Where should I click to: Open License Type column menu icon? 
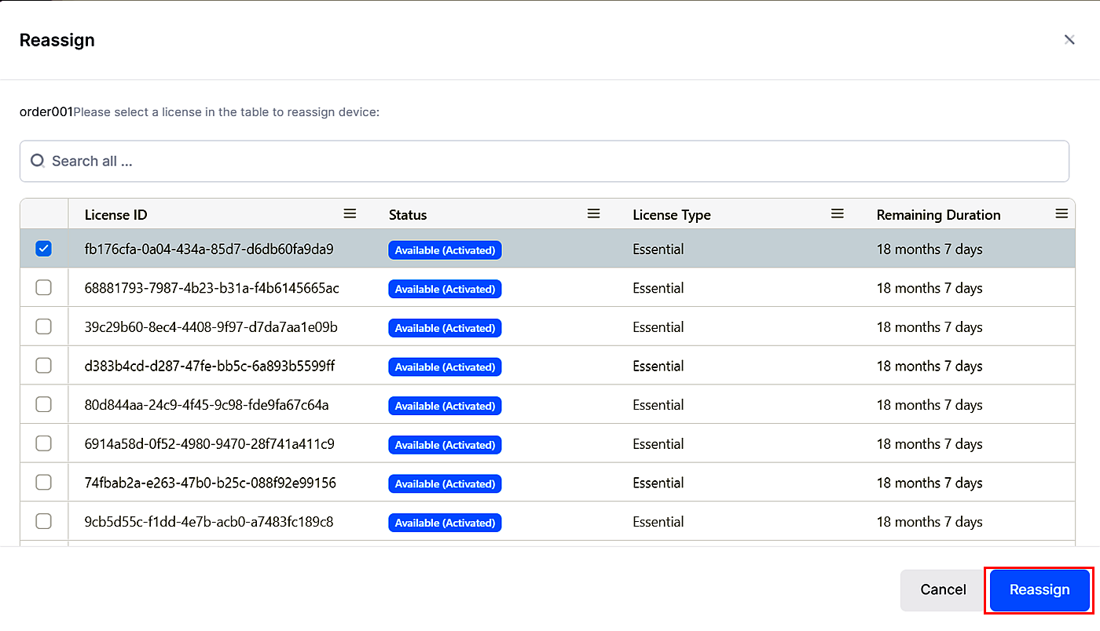point(838,214)
